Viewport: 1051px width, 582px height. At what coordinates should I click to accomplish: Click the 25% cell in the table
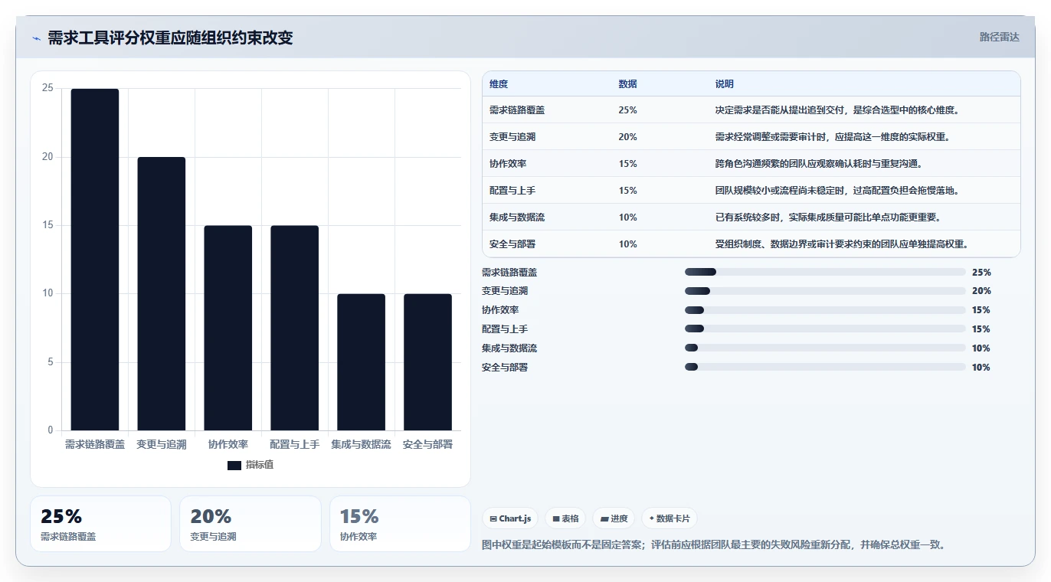(627, 110)
